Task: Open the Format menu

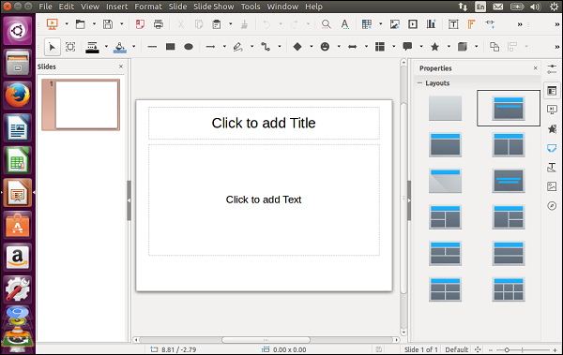Action: click(x=148, y=7)
